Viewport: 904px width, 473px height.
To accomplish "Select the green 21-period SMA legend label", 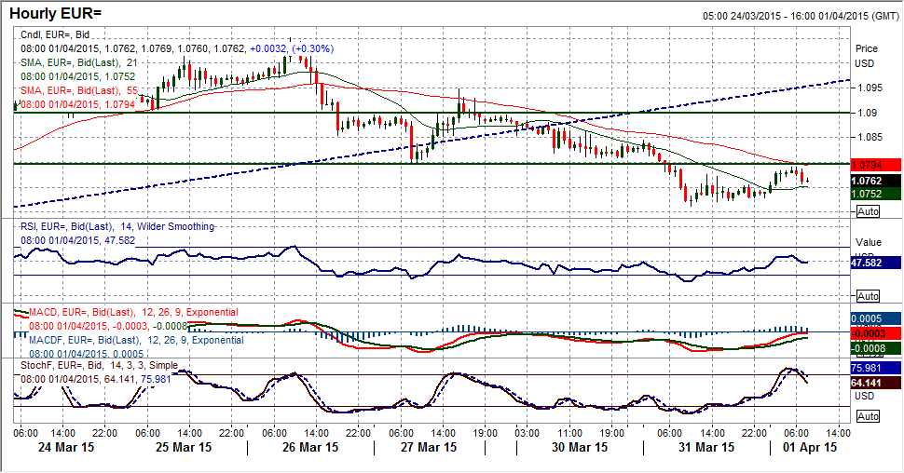I will (x=79, y=62).
